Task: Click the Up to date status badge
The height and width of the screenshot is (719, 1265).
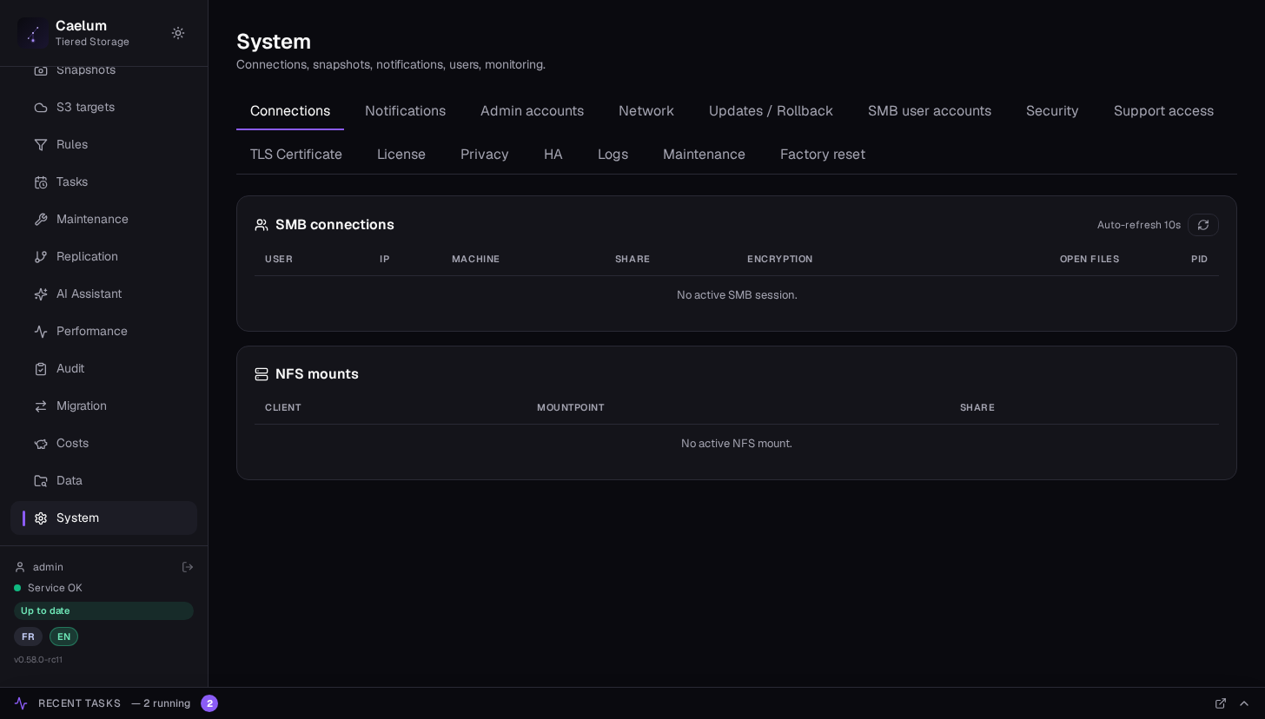Action: coord(103,611)
